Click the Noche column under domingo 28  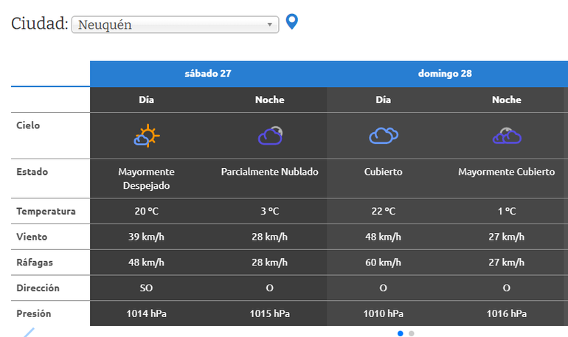(x=506, y=100)
